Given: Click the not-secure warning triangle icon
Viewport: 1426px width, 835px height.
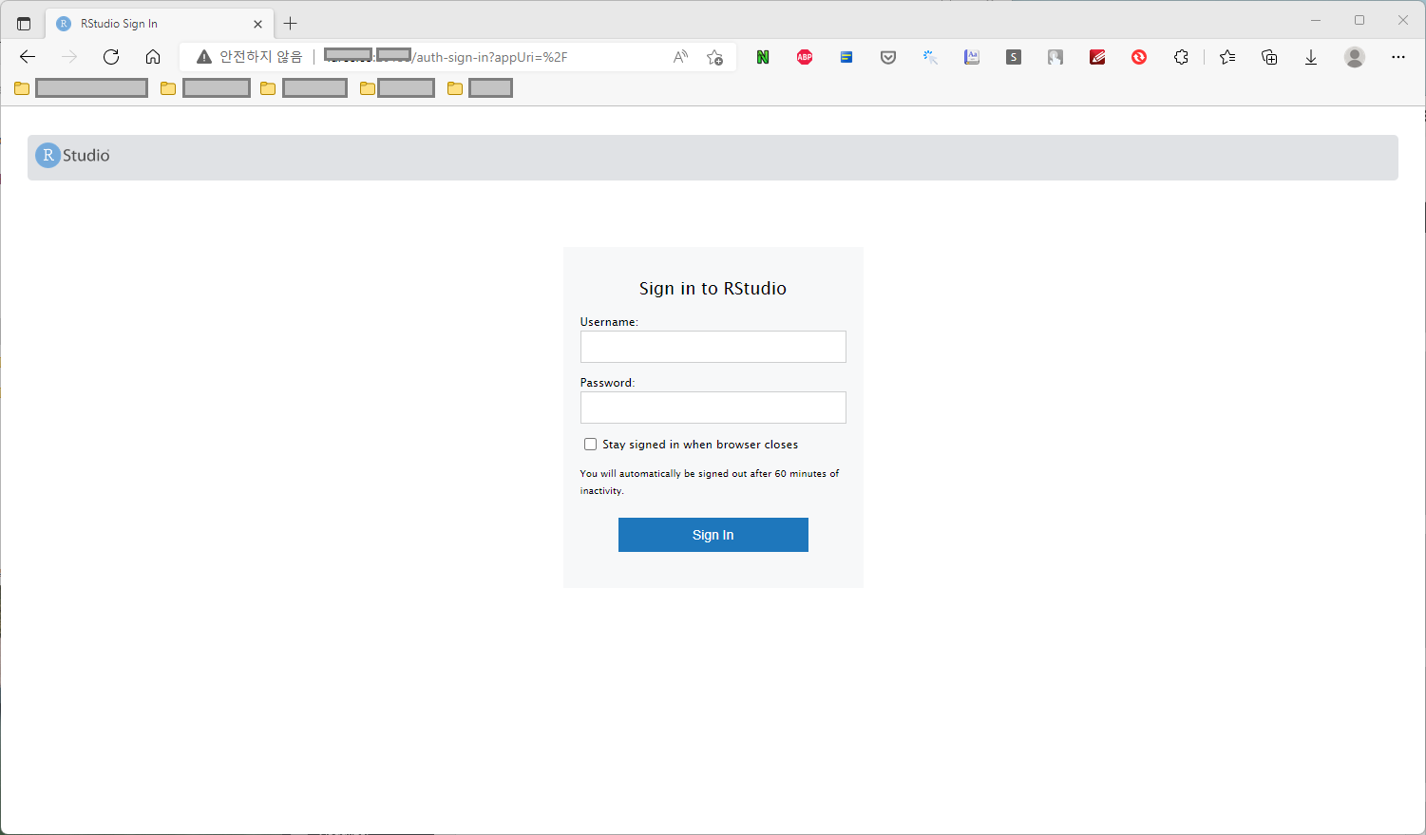Looking at the screenshot, I should click(x=204, y=57).
